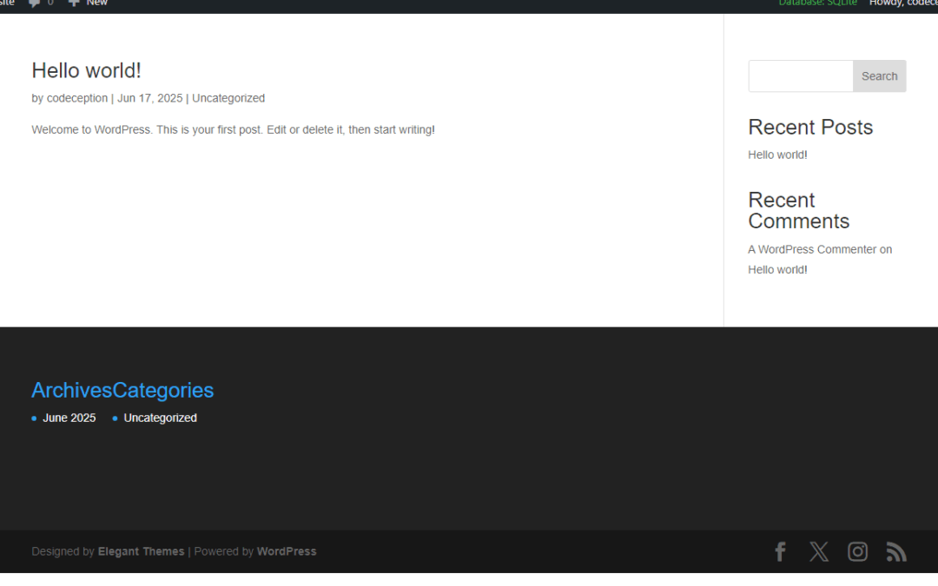Open A WordPress Commenter link
938x586 pixels.
[812, 249]
